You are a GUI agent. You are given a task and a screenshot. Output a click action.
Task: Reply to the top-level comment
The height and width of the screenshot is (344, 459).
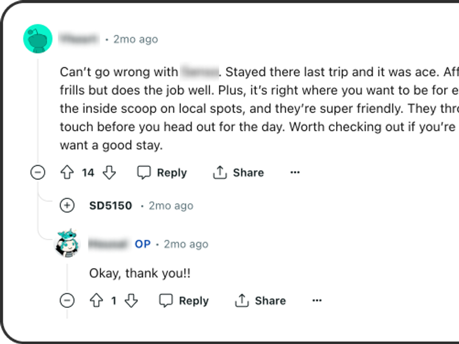click(162, 173)
